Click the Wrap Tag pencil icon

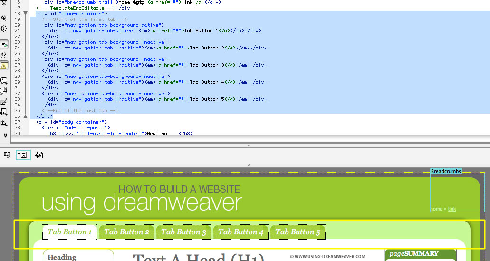pyautogui.click(x=4, y=102)
